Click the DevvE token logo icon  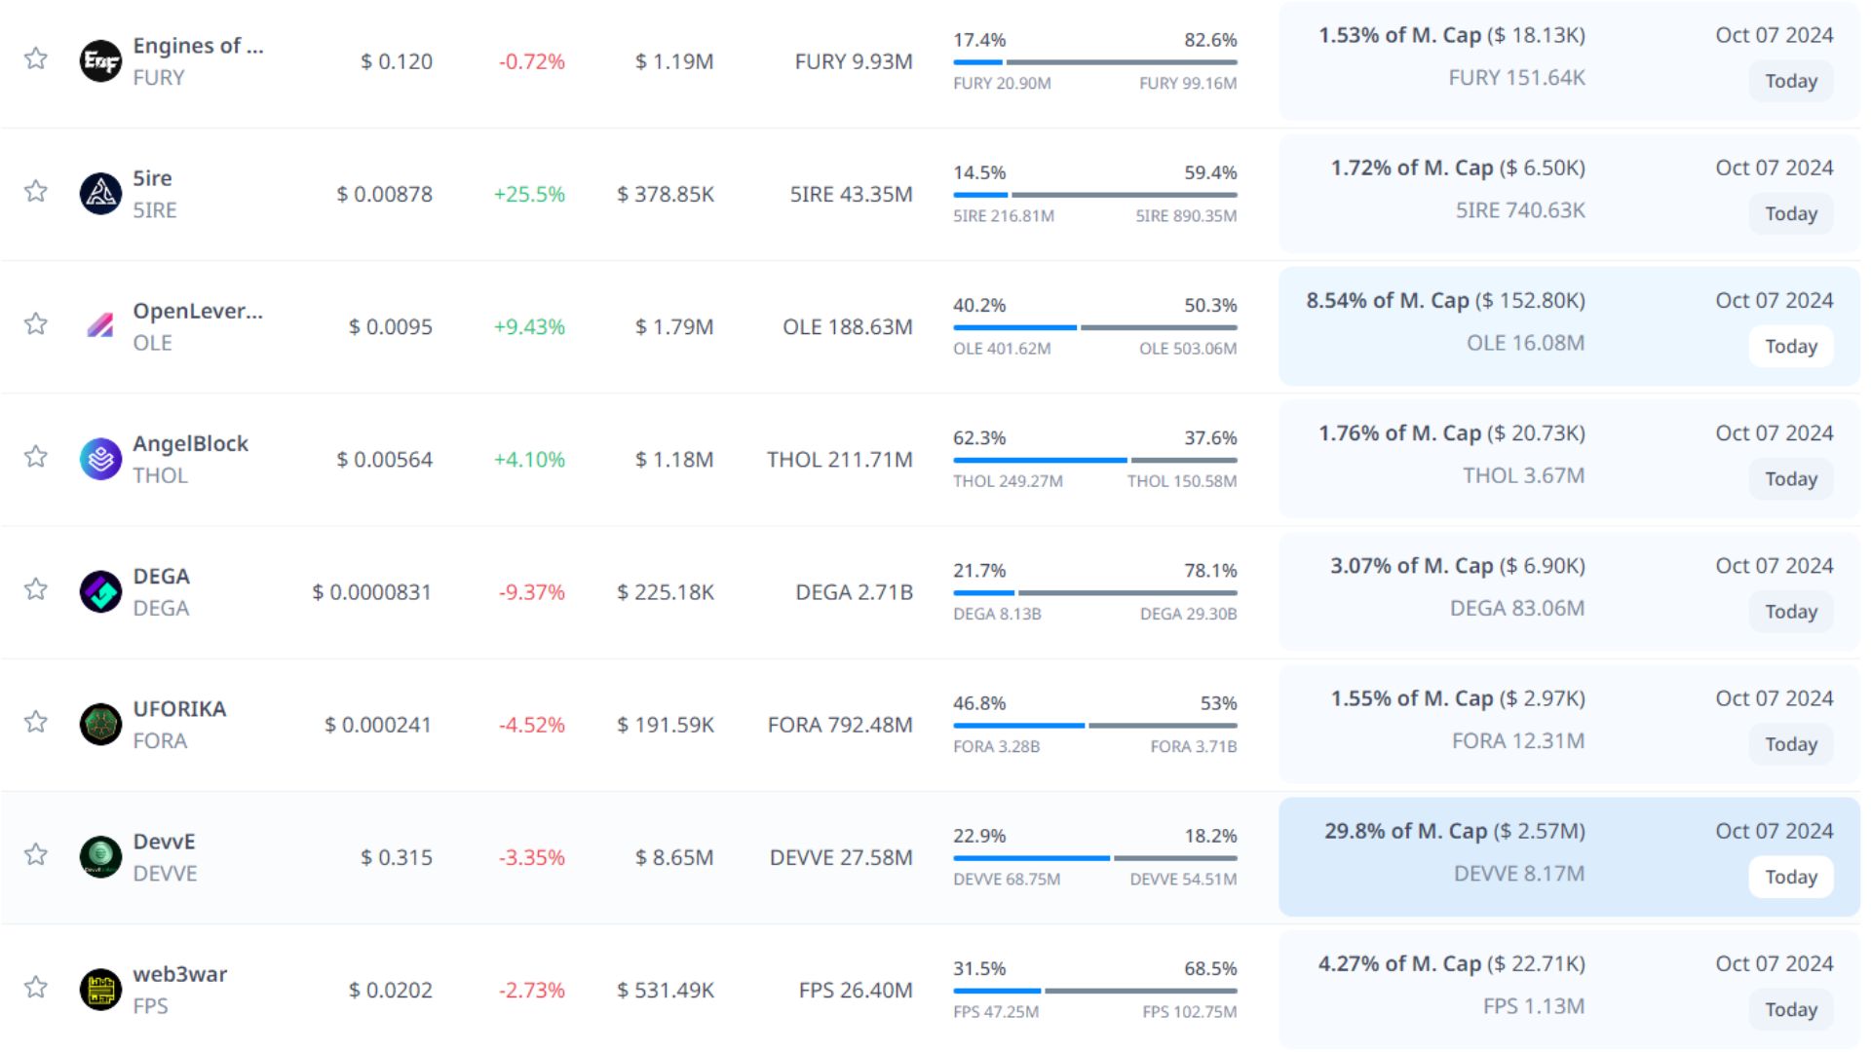(x=100, y=857)
